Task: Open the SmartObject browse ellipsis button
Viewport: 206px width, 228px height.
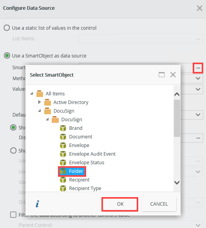Action: coord(198,68)
